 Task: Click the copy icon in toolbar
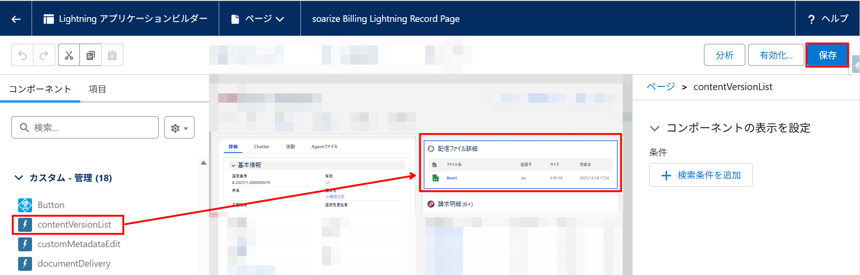pyautogui.click(x=91, y=55)
